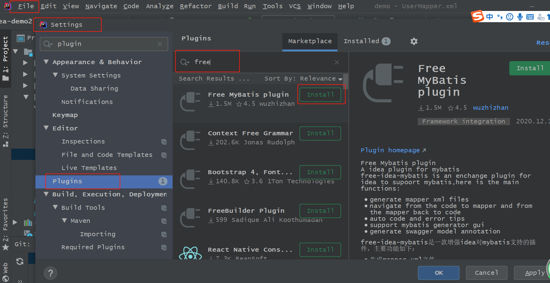Click the React Native Console plugin icon
The width and height of the screenshot is (550, 283).
pos(191,253)
